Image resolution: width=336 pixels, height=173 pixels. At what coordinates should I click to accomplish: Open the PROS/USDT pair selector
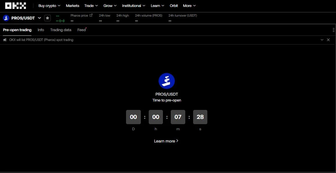tap(26, 18)
